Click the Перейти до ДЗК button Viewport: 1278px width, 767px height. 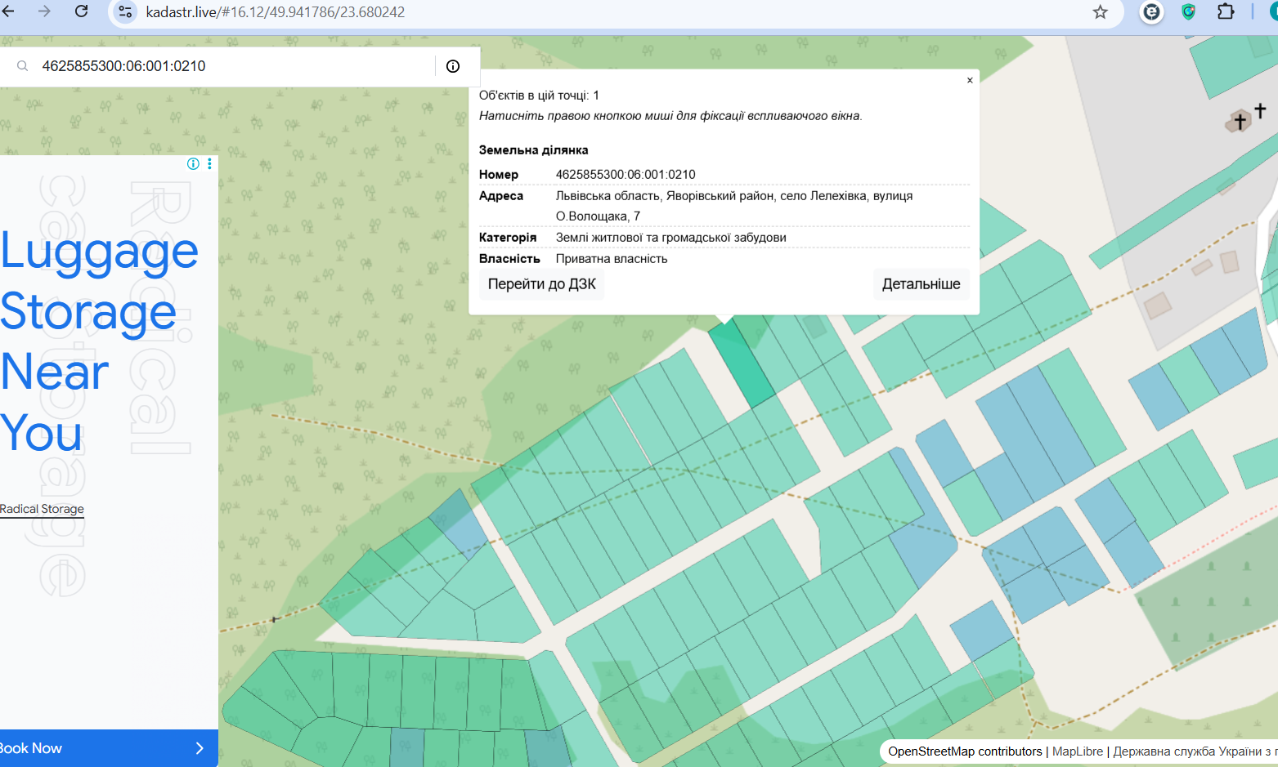541,284
